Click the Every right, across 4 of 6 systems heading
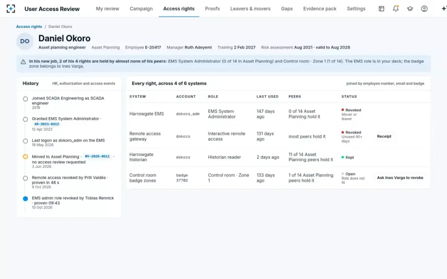This screenshot has height=279, width=447. click(169, 83)
